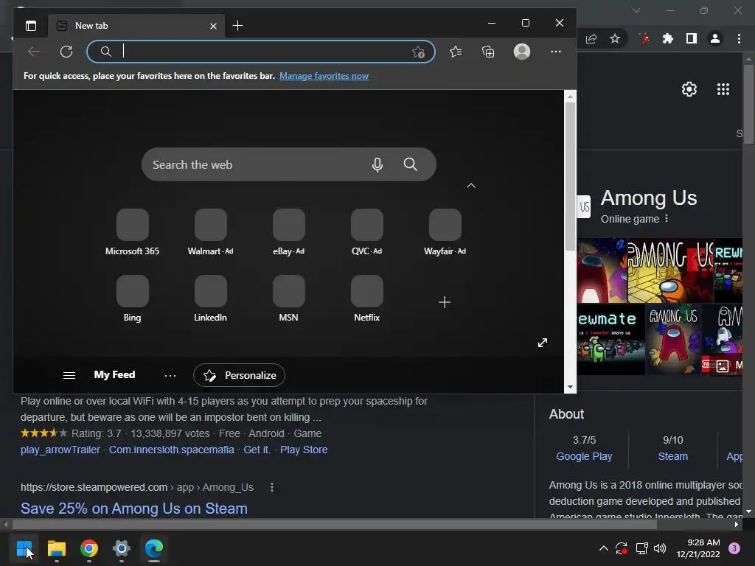
Task: Collapse quick links chevron
Action: tap(471, 186)
